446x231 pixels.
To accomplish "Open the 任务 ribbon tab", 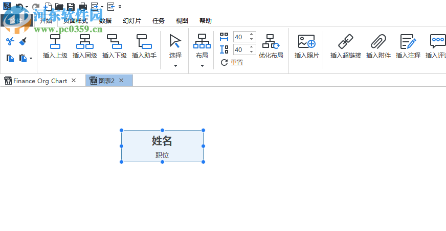I will click(x=159, y=21).
